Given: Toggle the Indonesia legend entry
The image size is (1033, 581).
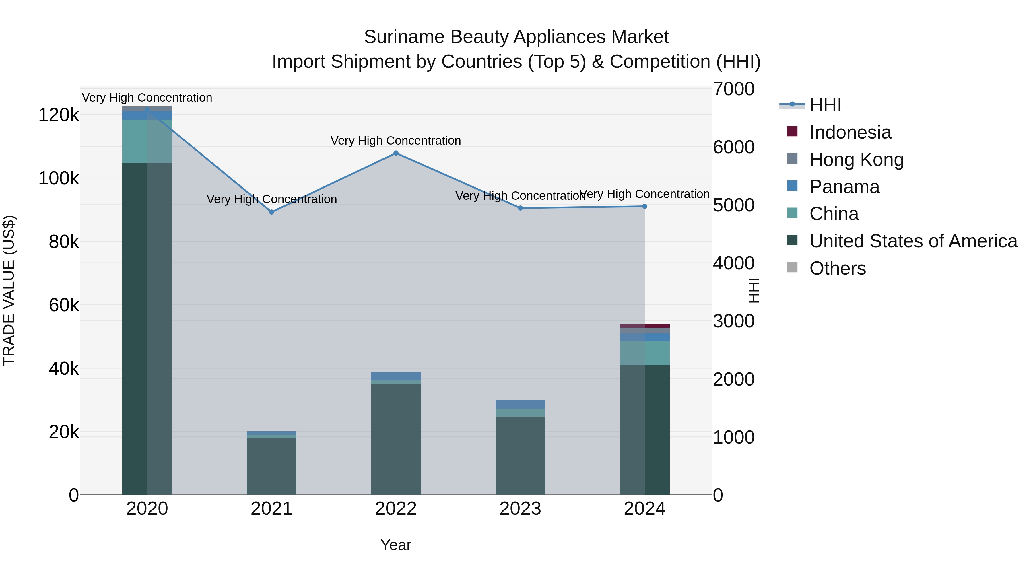Looking at the screenshot, I should (839, 132).
